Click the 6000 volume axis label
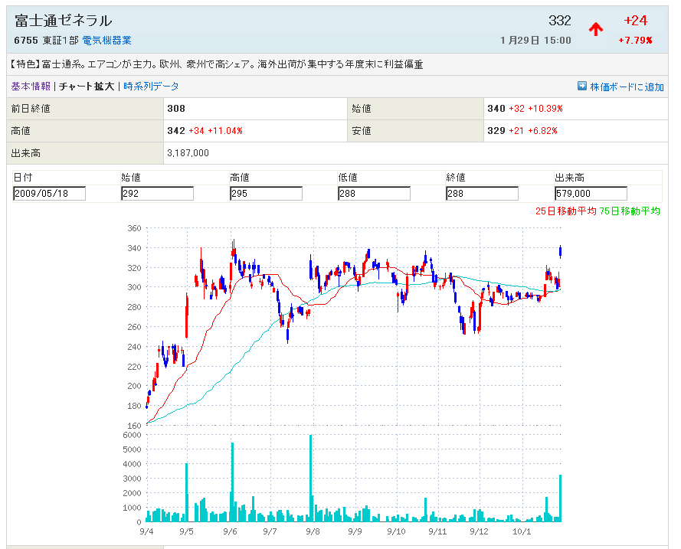The height and width of the screenshot is (549, 681). point(132,435)
